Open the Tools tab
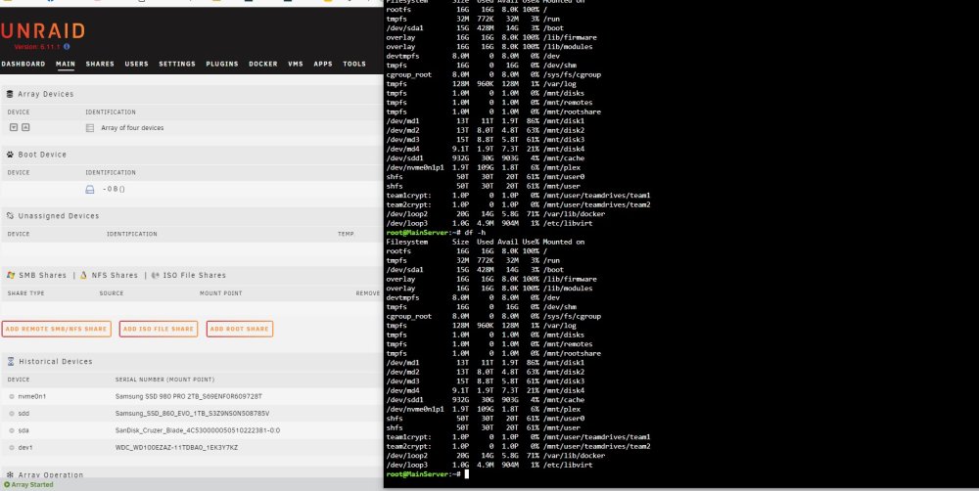The width and height of the screenshot is (979, 491). click(x=354, y=65)
